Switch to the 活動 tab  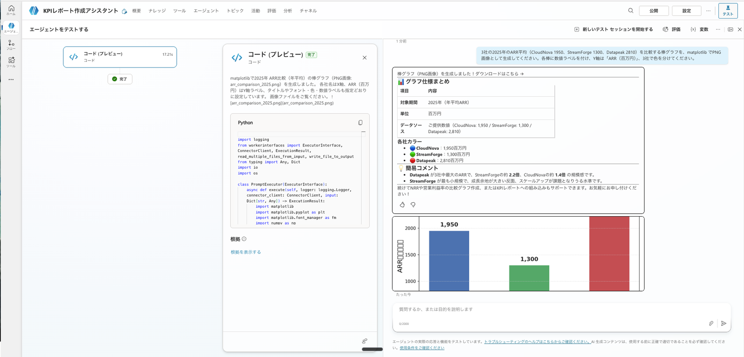pos(256,11)
